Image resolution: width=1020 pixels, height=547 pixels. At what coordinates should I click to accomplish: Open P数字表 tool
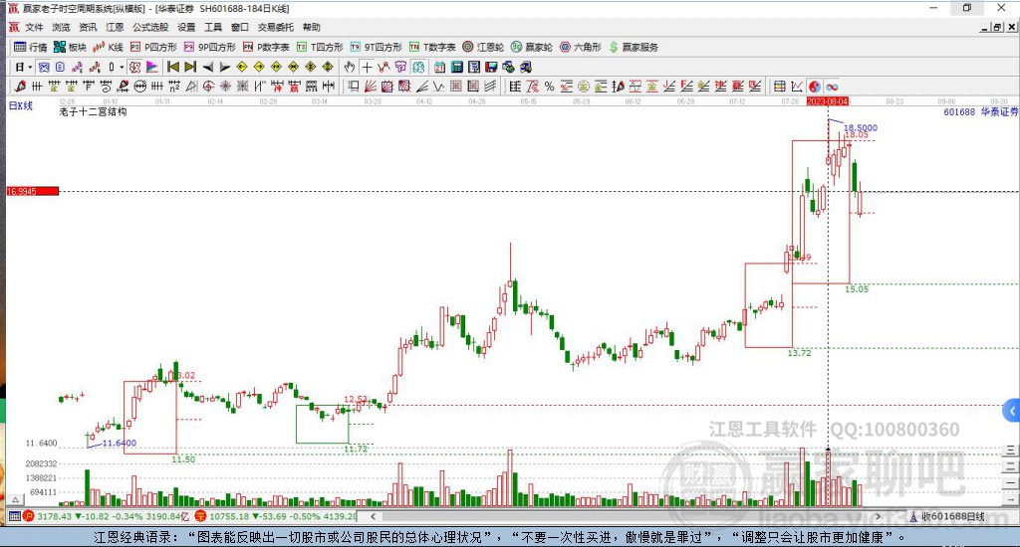pos(266,47)
